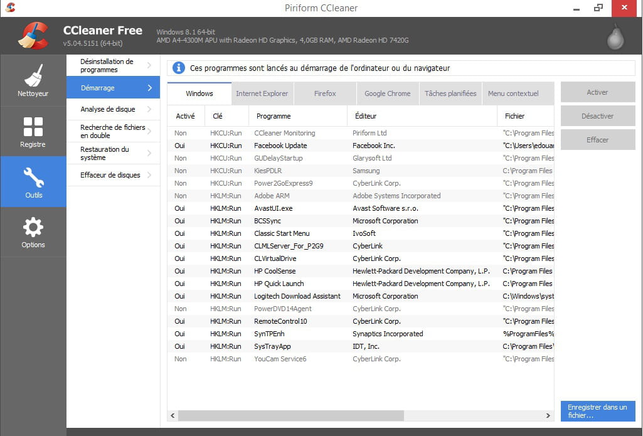Sort by the Programme column header
Viewport: 643px width, 436px height.
tap(298, 116)
